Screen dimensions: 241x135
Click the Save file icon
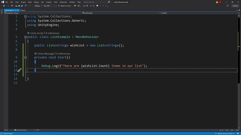point(19,6)
